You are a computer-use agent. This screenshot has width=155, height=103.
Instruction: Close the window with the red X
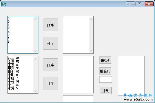click(149, 4)
